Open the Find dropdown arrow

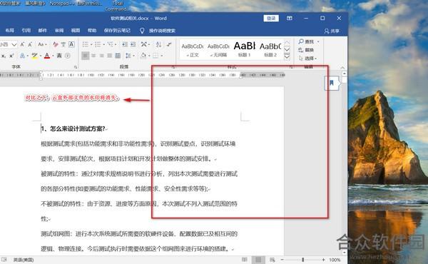(x=318, y=42)
